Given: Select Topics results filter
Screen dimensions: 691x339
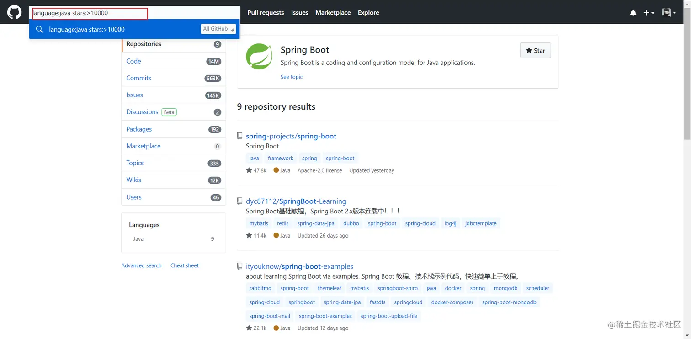Looking at the screenshot, I should click(174, 163).
